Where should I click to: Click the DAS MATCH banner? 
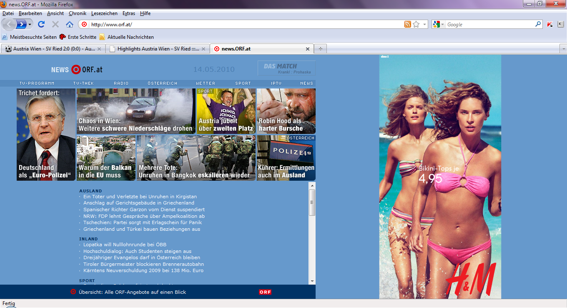(286, 68)
